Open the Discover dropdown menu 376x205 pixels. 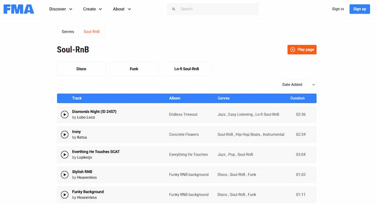click(x=61, y=9)
